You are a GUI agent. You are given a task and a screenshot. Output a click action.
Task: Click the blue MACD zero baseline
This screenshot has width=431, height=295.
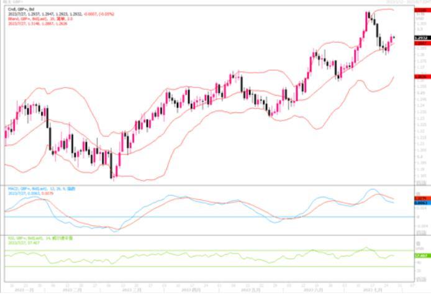tap(205, 217)
